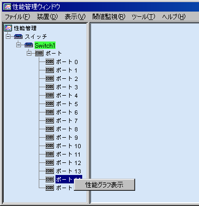Select ポート 4 in the tree
199x206 pixels.
67,96
